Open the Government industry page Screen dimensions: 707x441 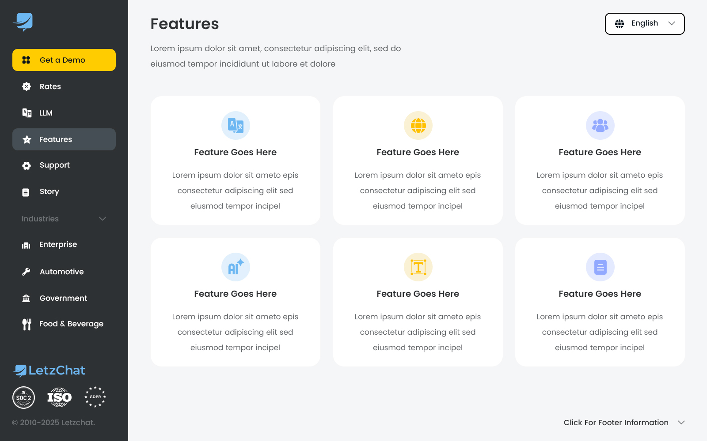pyautogui.click(x=63, y=299)
